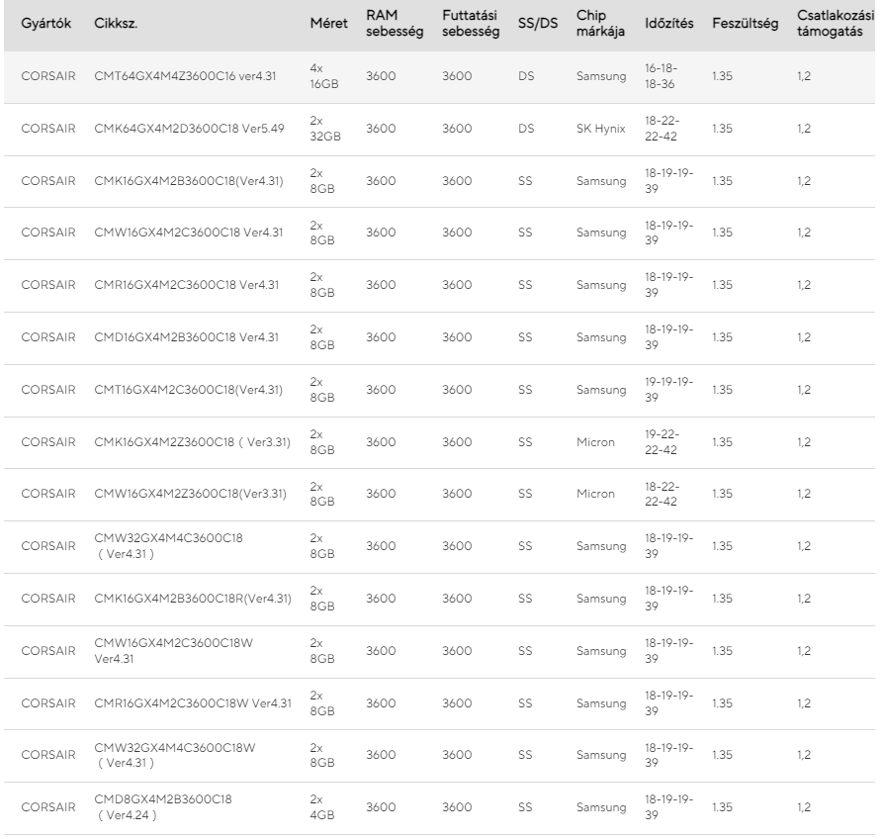Click the 16-18-18-36 timing cell
Screen dimensions: 882x839
point(661,76)
